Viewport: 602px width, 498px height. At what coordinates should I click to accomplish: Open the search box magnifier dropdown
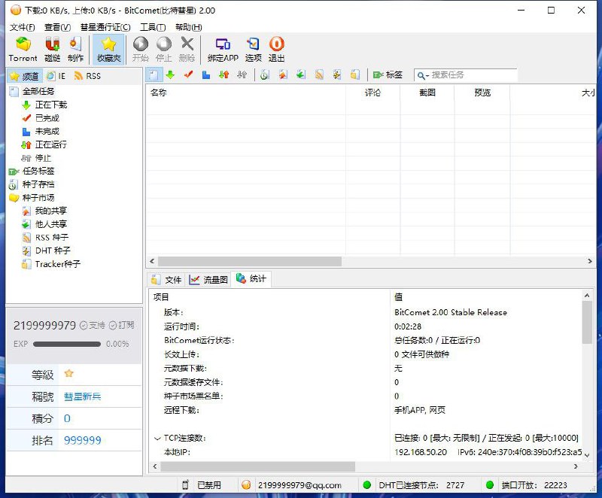point(422,75)
